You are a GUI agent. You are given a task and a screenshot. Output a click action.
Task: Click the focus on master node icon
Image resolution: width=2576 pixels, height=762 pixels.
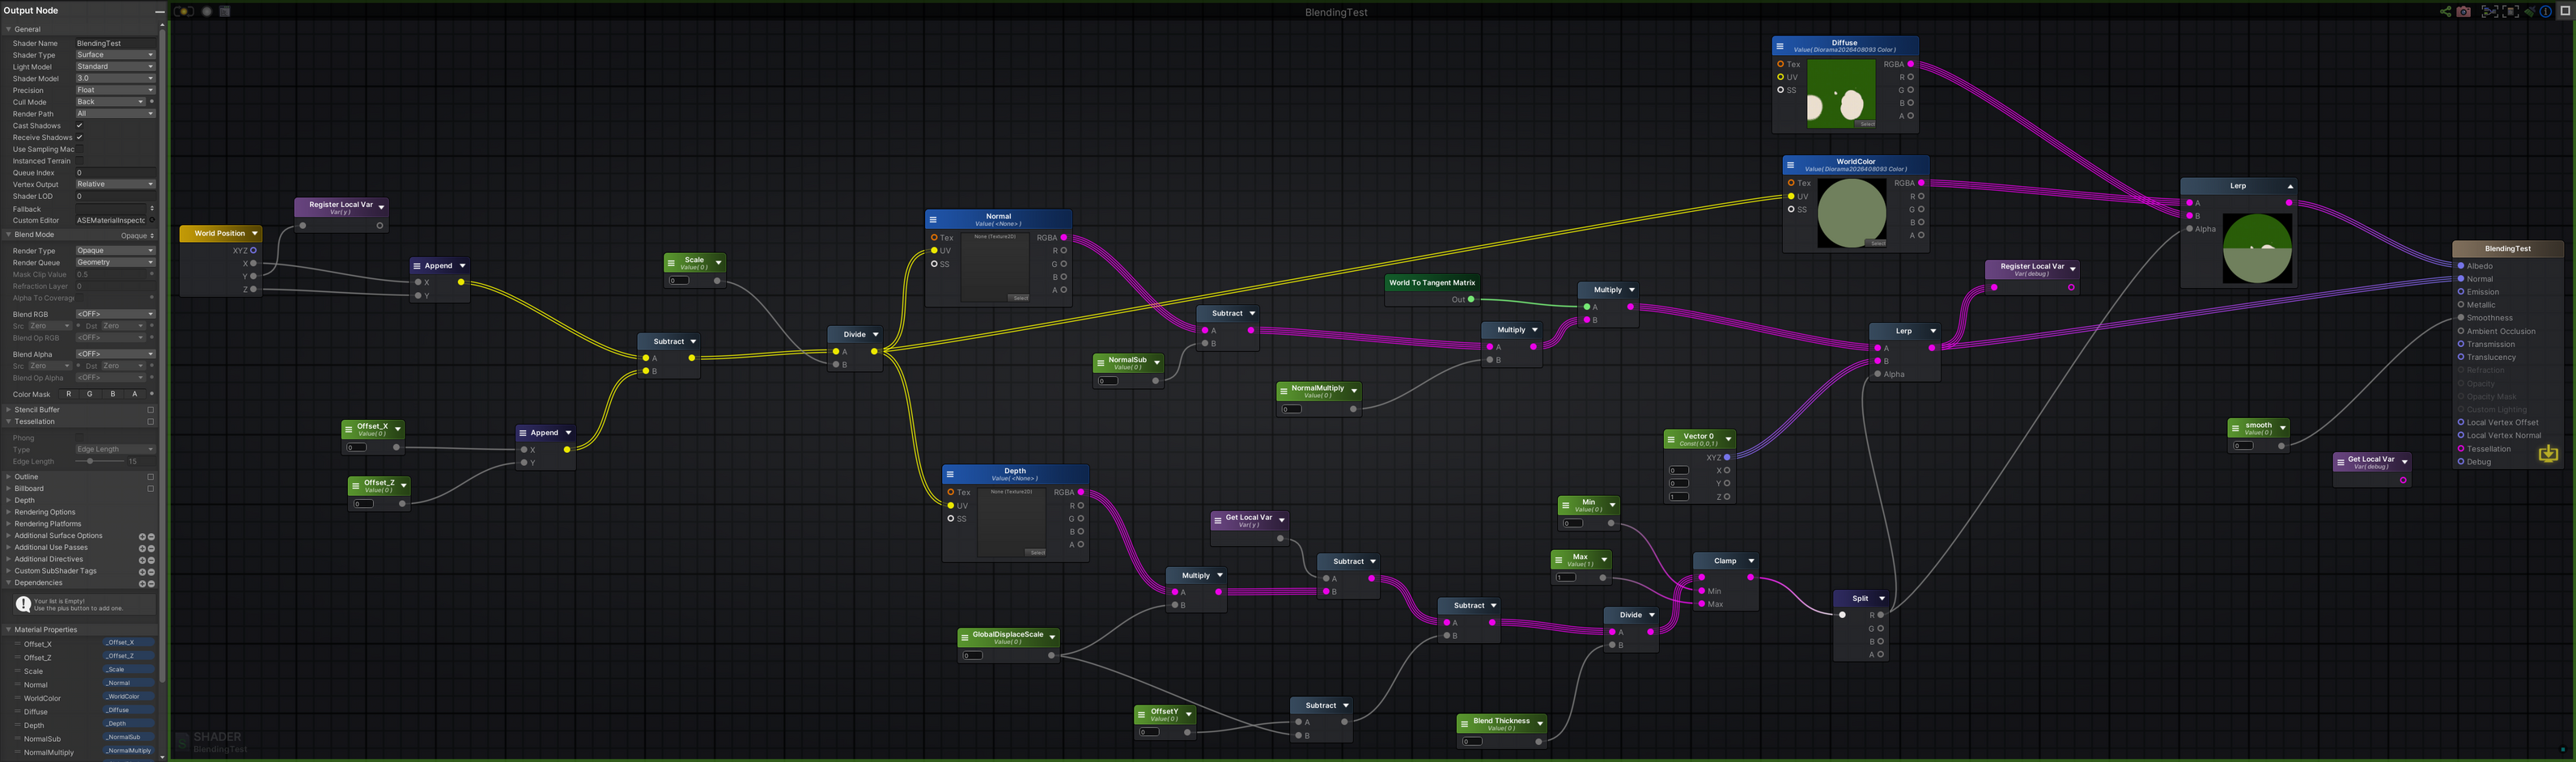(2511, 12)
